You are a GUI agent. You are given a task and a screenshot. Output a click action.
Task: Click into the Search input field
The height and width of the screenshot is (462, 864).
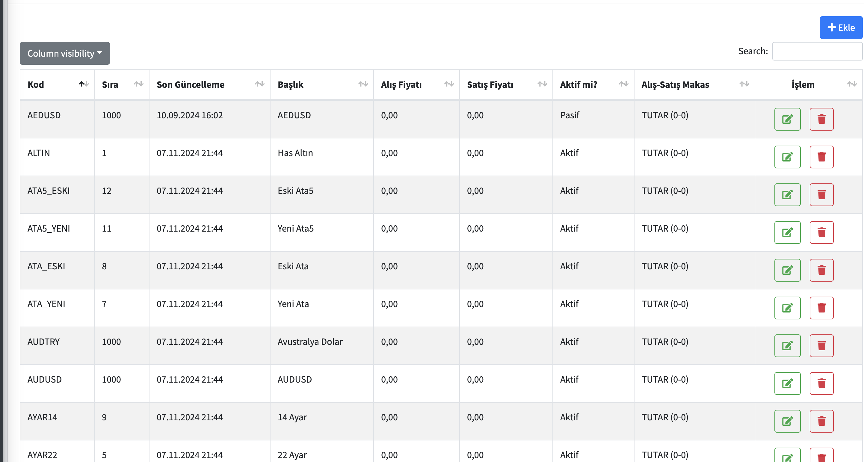pyautogui.click(x=817, y=51)
